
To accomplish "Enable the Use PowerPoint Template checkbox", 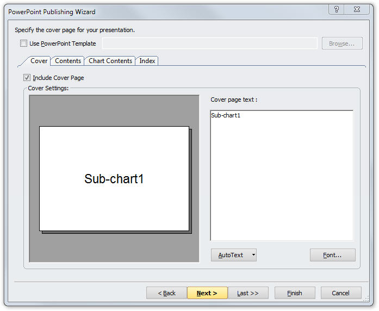I will 23,43.
